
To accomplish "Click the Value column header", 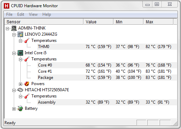I will pyautogui.click(x=98, y=22).
